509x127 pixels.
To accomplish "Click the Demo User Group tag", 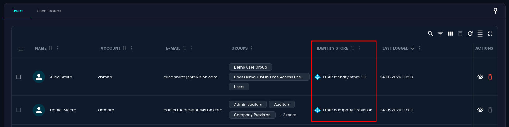I will pyautogui.click(x=250, y=67).
